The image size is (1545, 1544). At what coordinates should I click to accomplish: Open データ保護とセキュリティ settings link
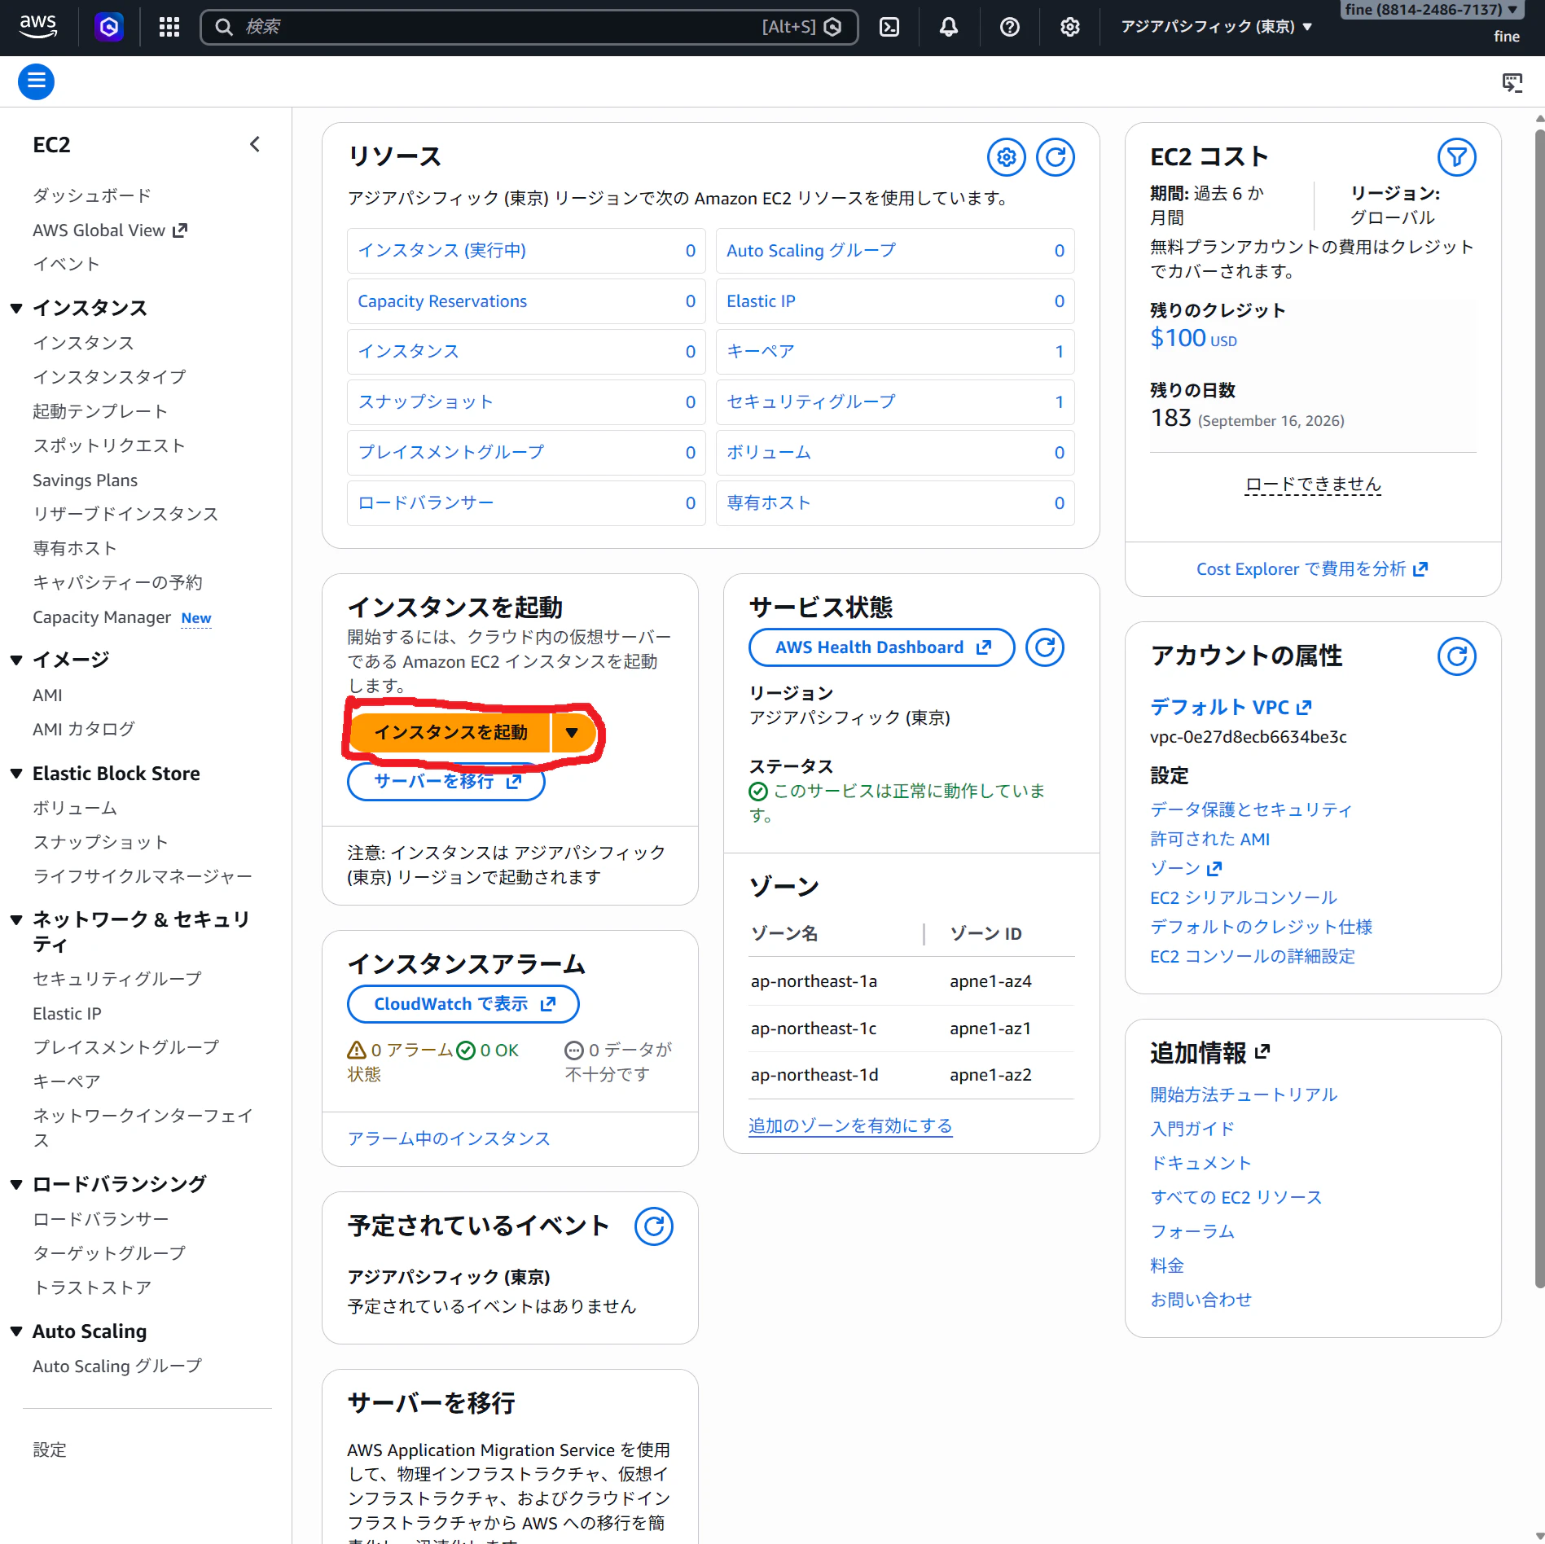click(1251, 809)
